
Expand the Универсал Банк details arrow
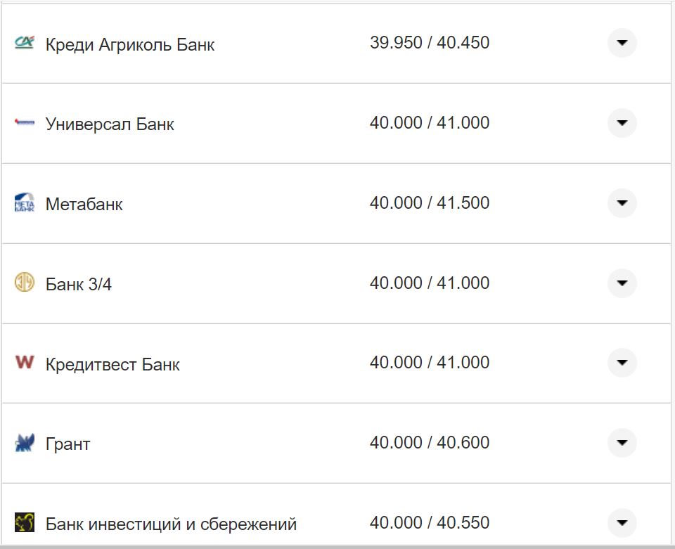click(622, 123)
